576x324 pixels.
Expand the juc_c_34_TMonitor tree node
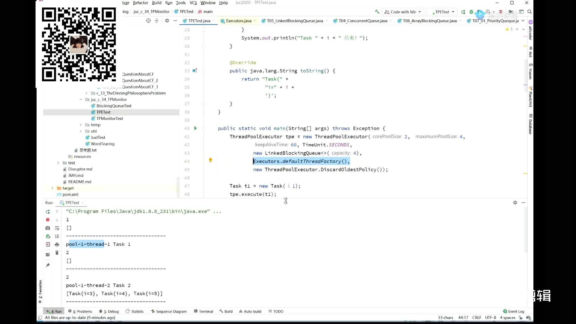pos(80,99)
